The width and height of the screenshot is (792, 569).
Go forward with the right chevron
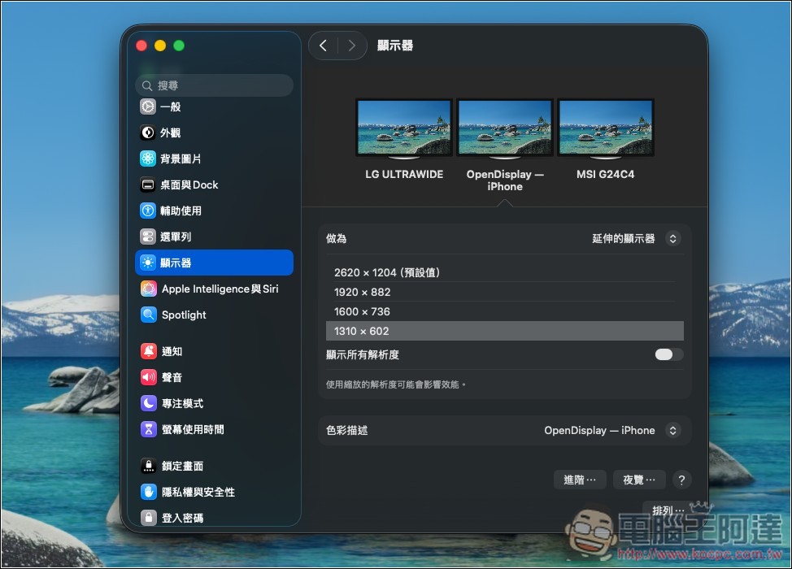tap(351, 46)
